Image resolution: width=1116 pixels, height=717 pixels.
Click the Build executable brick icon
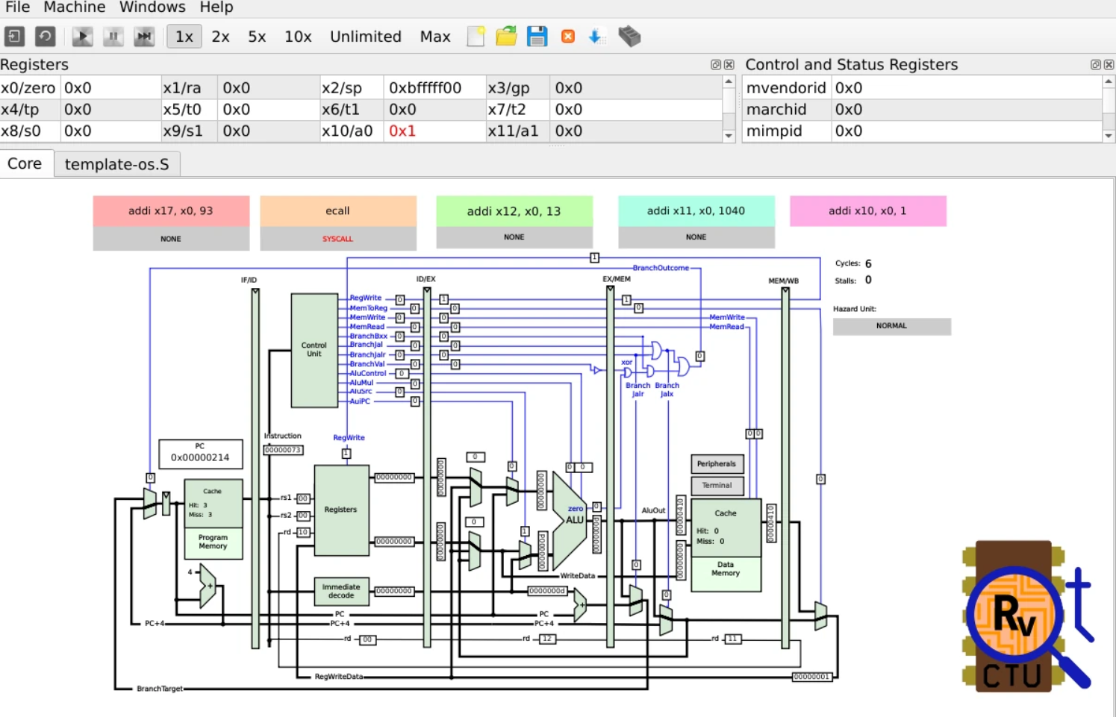(629, 37)
